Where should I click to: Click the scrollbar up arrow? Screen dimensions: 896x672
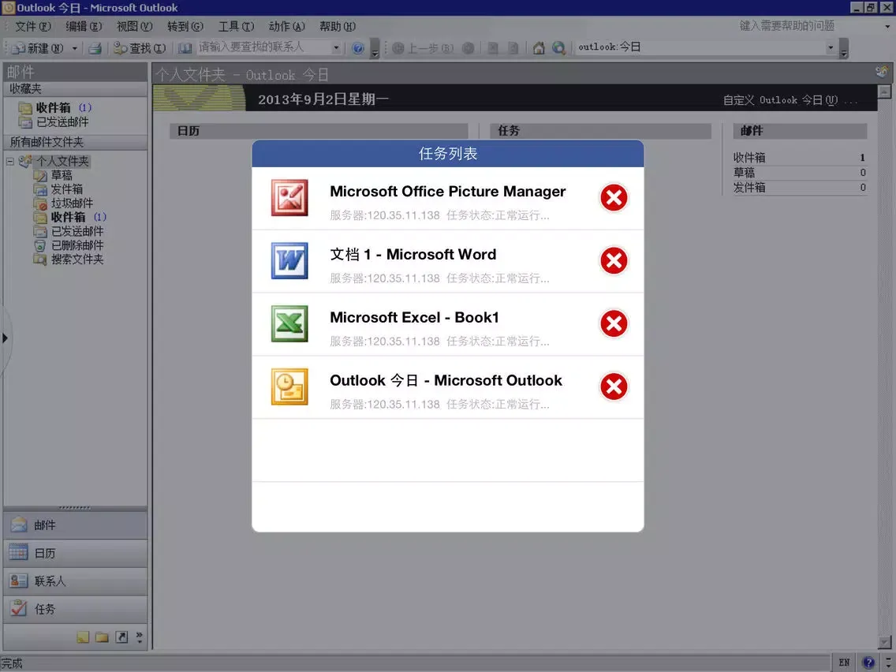point(885,91)
